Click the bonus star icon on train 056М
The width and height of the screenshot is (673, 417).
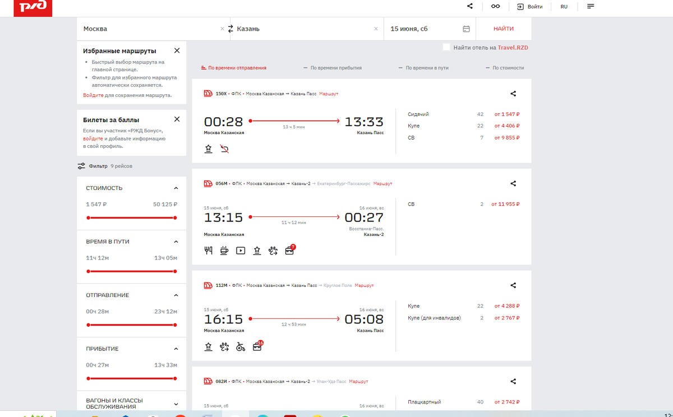coord(257,251)
